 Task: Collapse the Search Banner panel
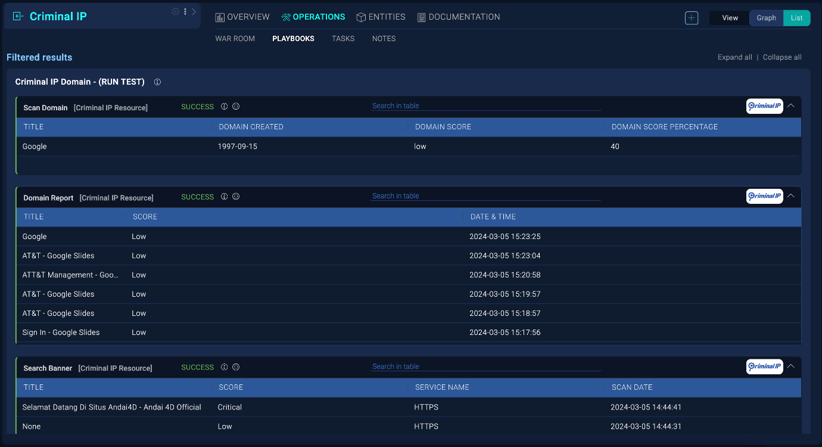tap(791, 366)
